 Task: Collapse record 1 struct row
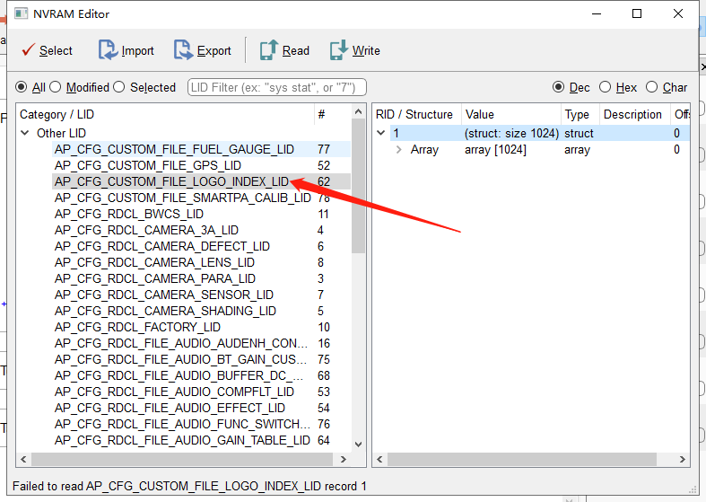[x=381, y=133]
